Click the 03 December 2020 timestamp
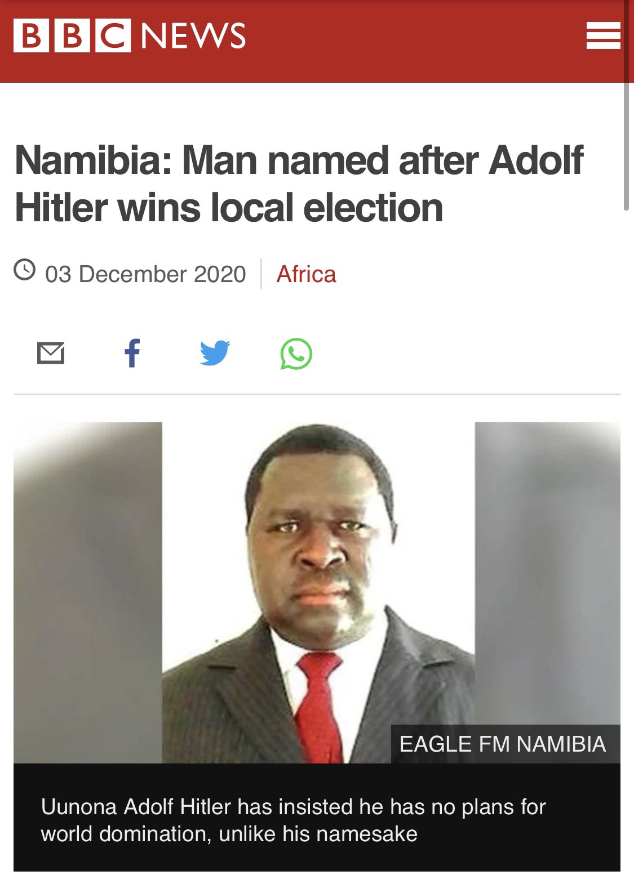 click(145, 274)
